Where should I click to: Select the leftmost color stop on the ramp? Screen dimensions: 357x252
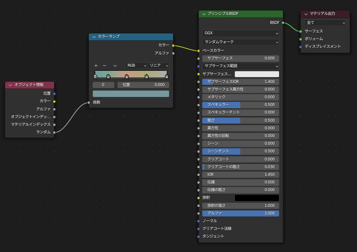point(95,77)
